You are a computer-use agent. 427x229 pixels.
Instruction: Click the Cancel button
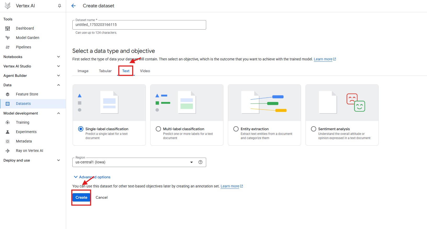(x=101, y=197)
